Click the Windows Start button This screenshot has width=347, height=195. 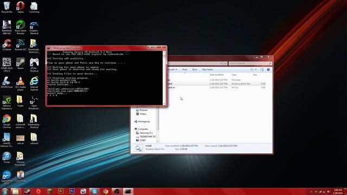[x=4, y=191]
